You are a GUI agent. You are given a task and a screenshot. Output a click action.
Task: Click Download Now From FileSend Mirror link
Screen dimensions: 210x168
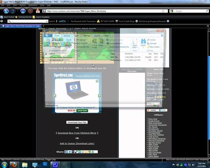[77, 133]
